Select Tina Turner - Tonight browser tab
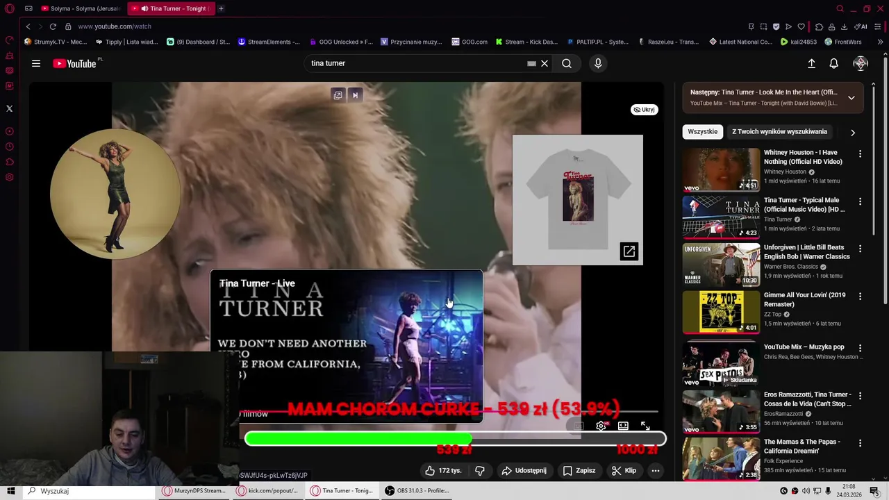 click(x=172, y=8)
